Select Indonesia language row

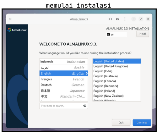[64, 62]
